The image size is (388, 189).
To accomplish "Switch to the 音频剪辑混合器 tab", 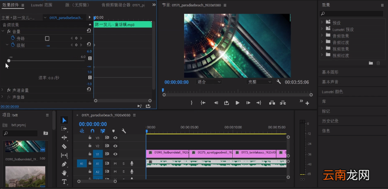I will pyautogui.click(x=123, y=5).
